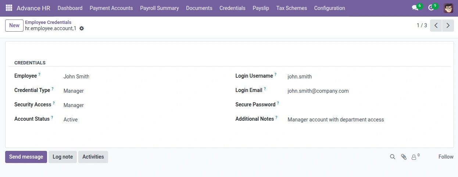
Task: Open the Payroll Summary menu
Action: click(x=160, y=8)
